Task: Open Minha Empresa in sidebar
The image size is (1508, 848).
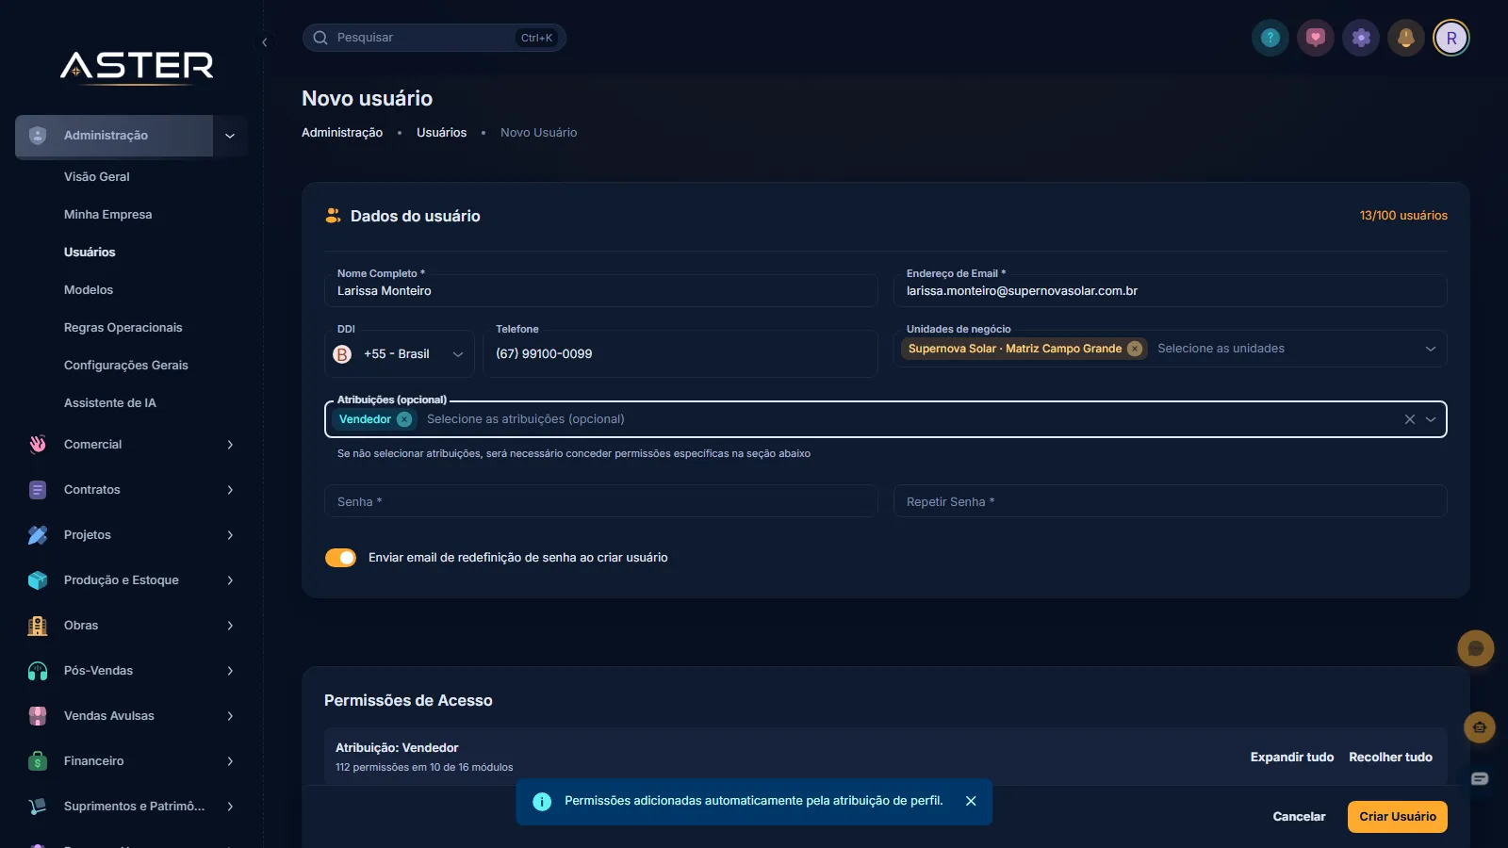Action: coord(107,215)
